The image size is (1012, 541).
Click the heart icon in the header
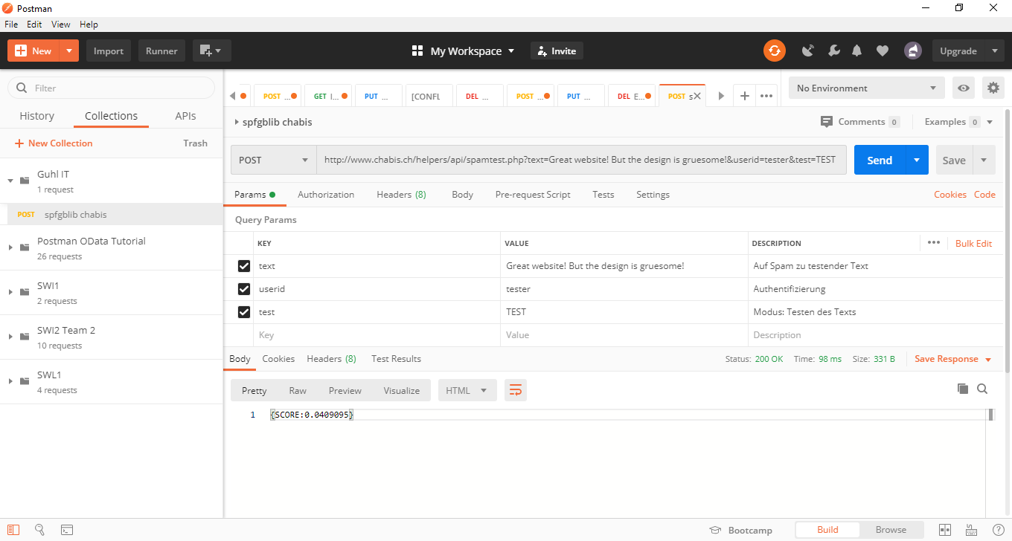coord(883,51)
